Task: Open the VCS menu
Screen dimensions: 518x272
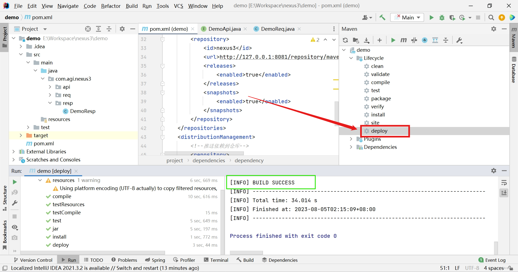Action: pos(178,6)
